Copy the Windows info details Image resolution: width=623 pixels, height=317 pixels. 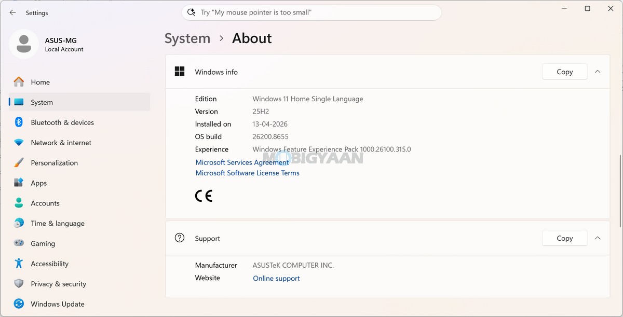pos(565,72)
